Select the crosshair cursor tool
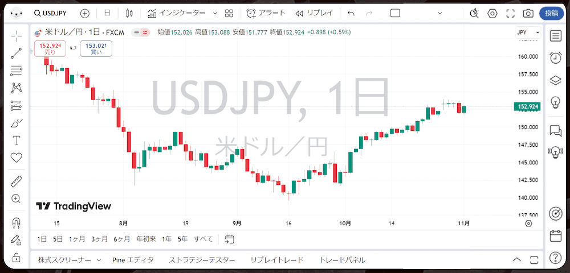This screenshot has width=570, height=273. [17, 36]
